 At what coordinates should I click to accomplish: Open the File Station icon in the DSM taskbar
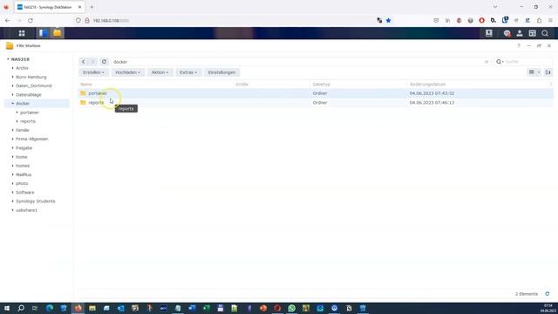58,33
